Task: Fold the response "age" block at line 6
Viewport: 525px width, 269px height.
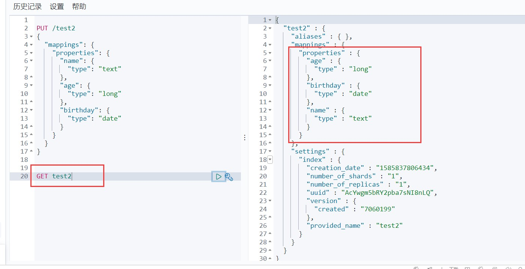Action: [270, 61]
